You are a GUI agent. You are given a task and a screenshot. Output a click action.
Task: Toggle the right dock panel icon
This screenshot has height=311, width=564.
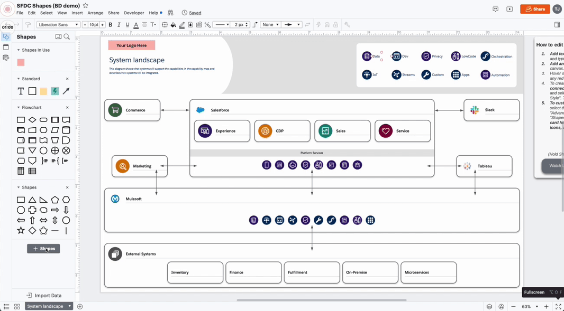coord(557,25)
